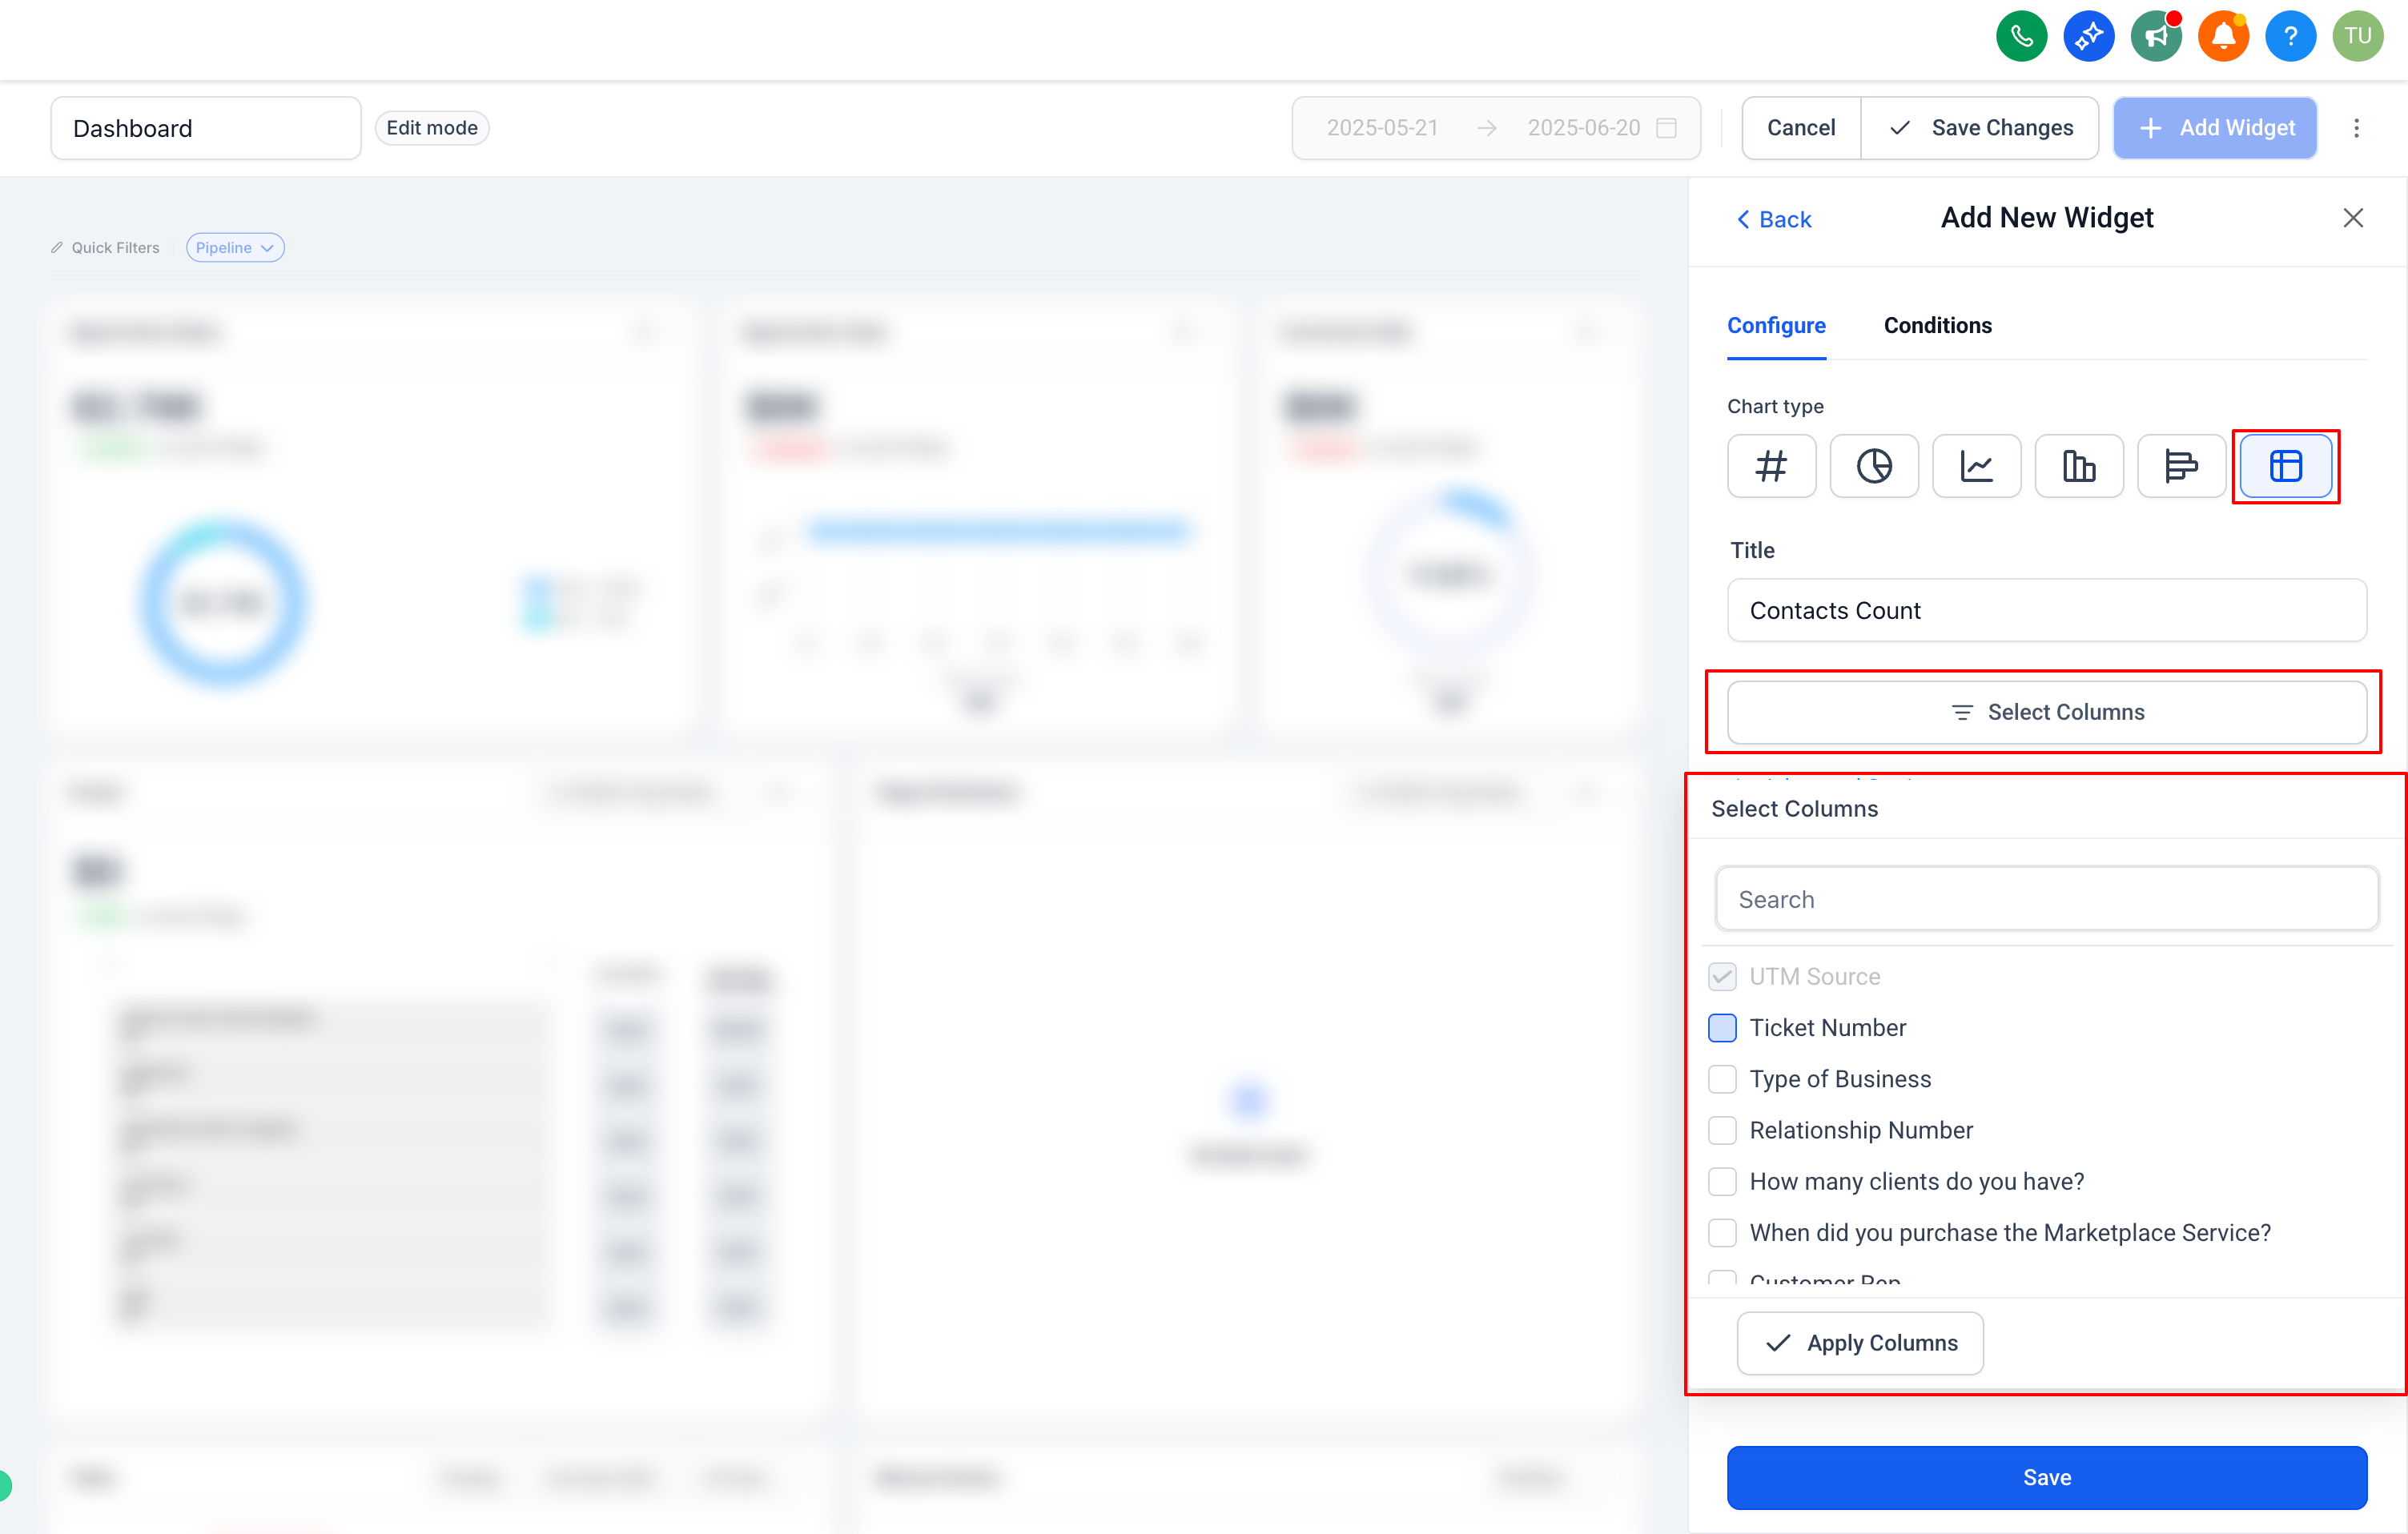Screen dimensions: 2408x1534
Task: Select the number chart type icon
Action: [x=1771, y=466]
